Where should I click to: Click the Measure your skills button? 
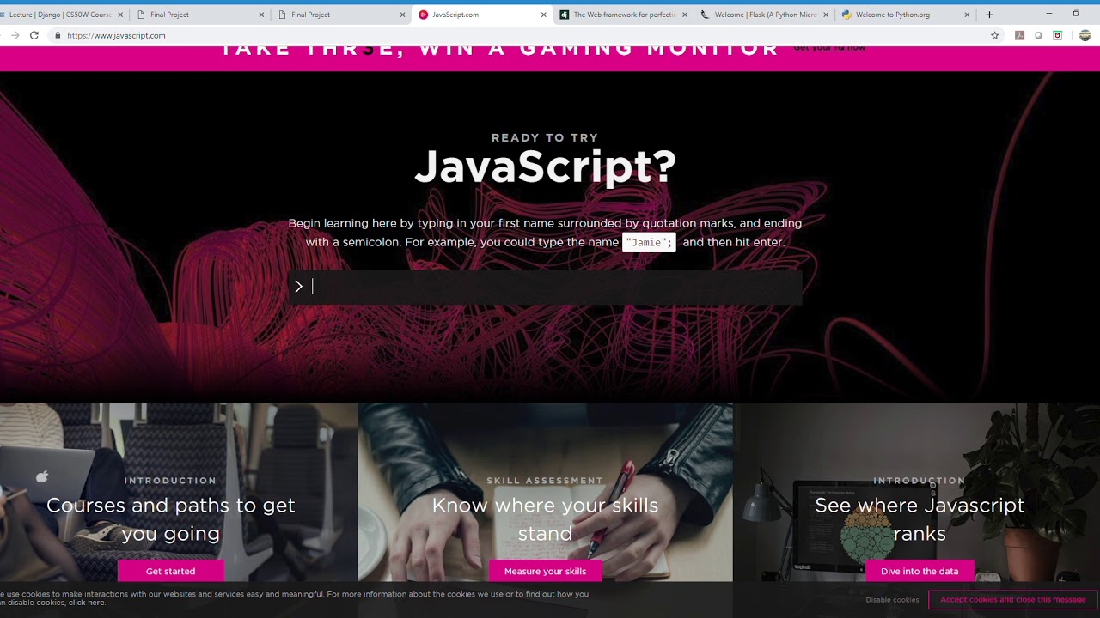[x=545, y=571]
